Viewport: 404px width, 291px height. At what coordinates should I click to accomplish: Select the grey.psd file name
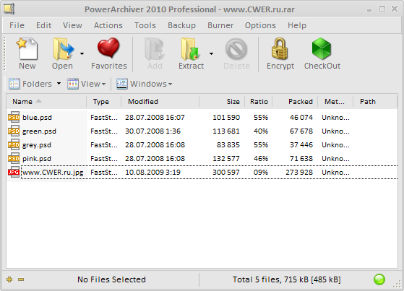pos(37,144)
